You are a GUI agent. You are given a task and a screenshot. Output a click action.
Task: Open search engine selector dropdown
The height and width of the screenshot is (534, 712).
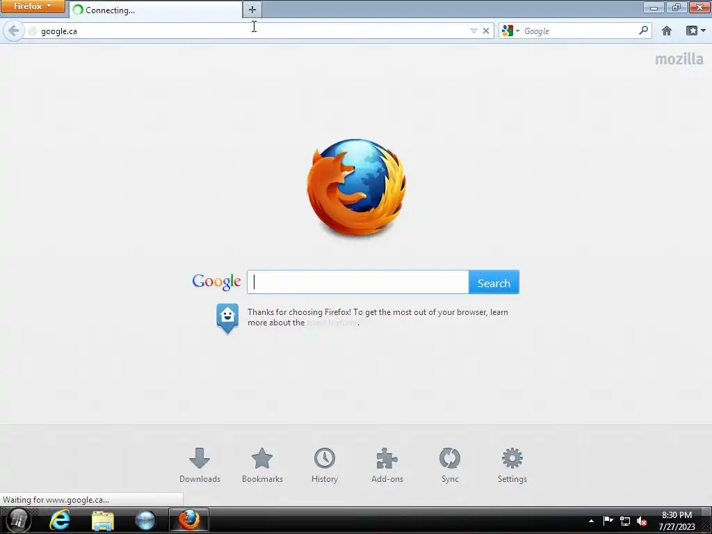tap(511, 31)
